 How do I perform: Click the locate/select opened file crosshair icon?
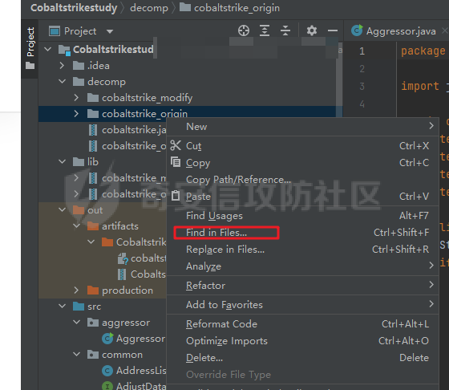pyautogui.click(x=244, y=30)
